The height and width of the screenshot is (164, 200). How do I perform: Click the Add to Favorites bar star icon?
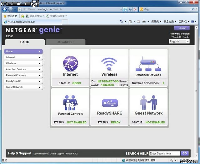tap(22, 16)
